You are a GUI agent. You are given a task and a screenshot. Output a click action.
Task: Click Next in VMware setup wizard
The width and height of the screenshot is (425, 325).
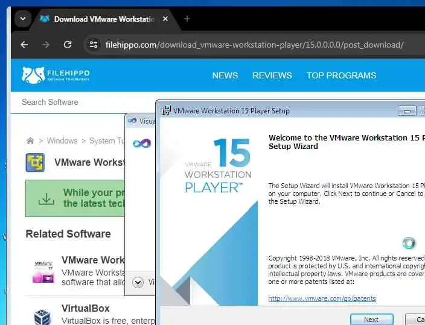click(x=372, y=320)
